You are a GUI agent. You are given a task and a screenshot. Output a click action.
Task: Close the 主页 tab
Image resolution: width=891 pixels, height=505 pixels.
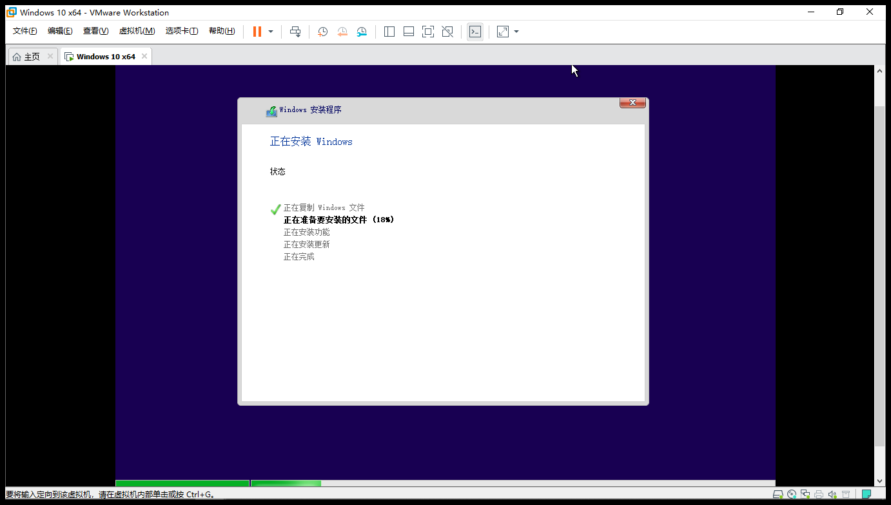coord(50,56)
